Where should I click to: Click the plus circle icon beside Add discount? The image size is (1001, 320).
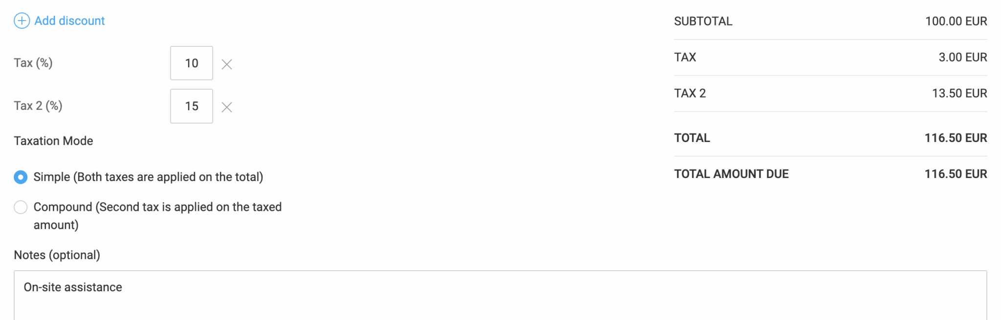coord(22,21)
